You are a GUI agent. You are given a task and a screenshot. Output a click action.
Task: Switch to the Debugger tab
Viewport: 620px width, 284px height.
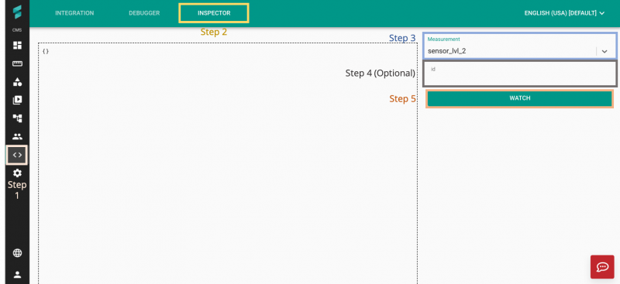point(144,13)
